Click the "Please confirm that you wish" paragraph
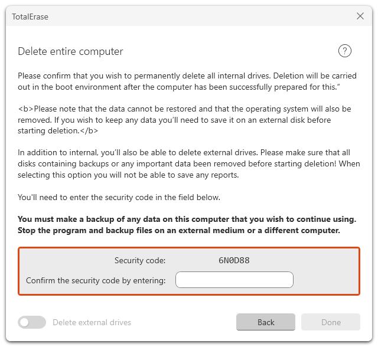 tap(184, 81)
